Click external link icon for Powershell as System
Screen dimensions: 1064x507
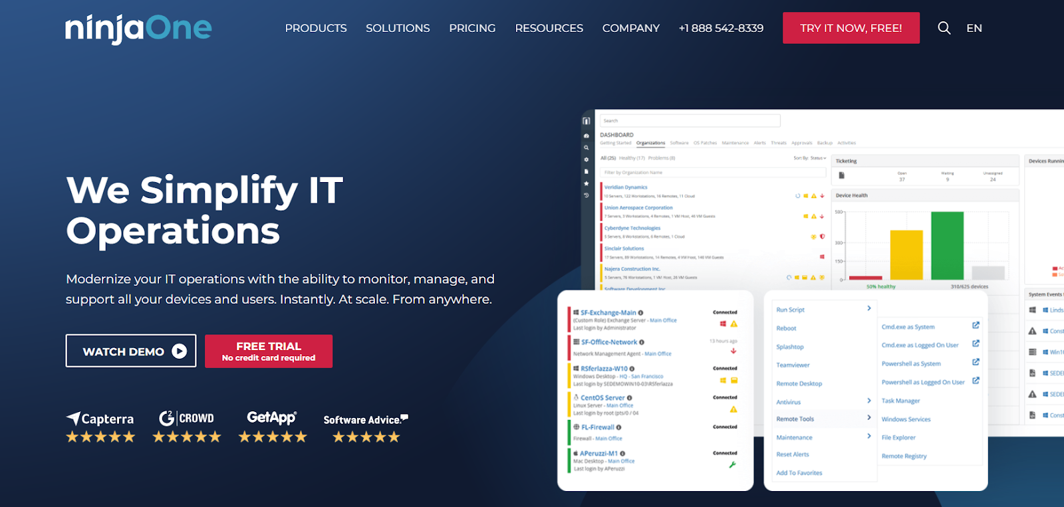976,362
